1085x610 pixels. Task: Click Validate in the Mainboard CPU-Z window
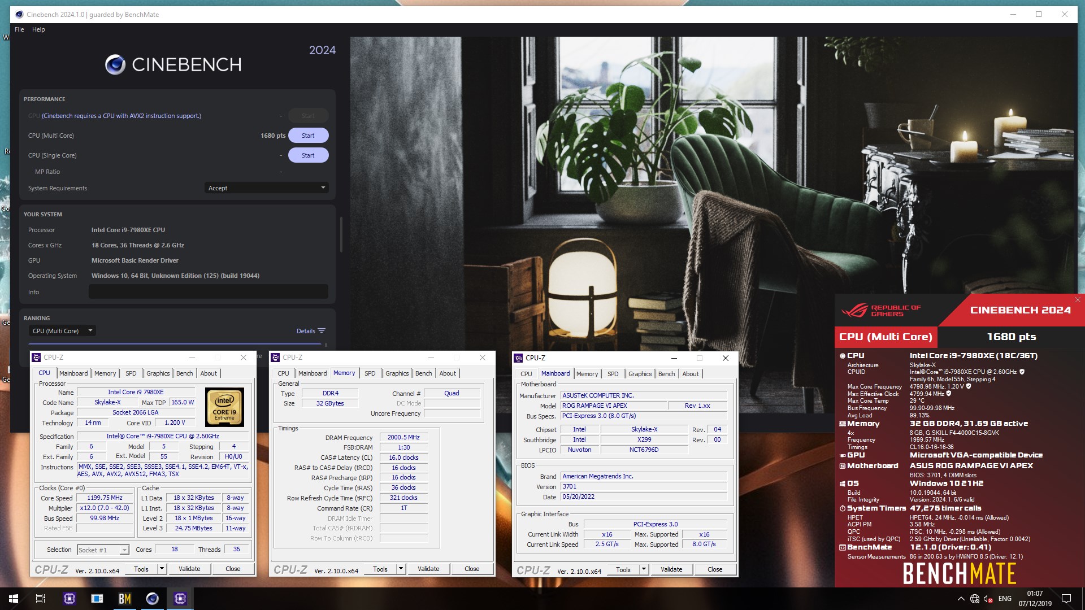click(671, 570)
